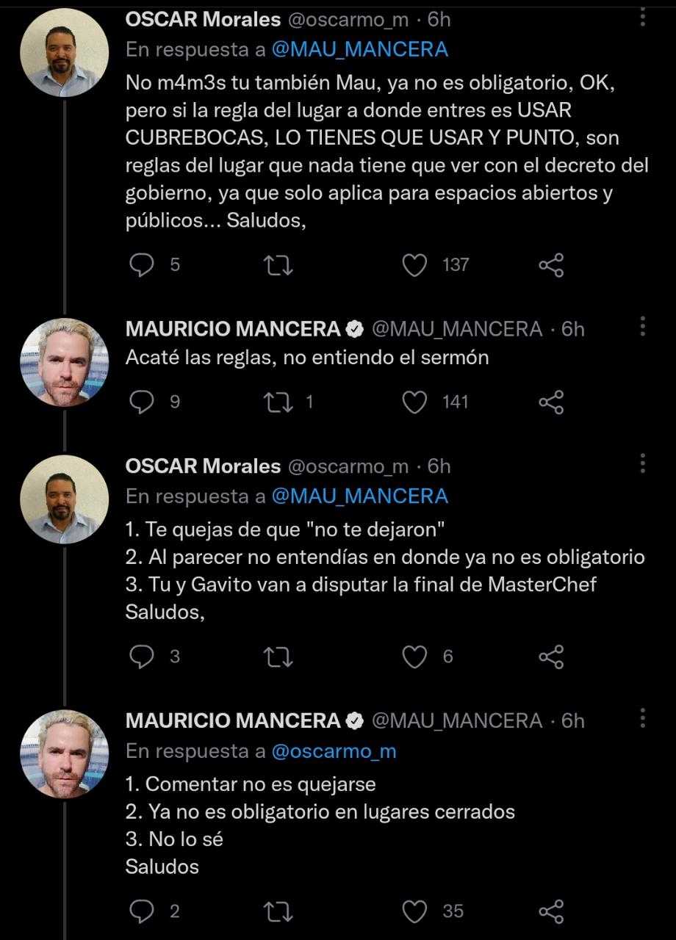Image resolution: width=676 pixels, height=940 pixels.
Task: Like Oscar's tweet with 137 likes
Action: [416, 264]
